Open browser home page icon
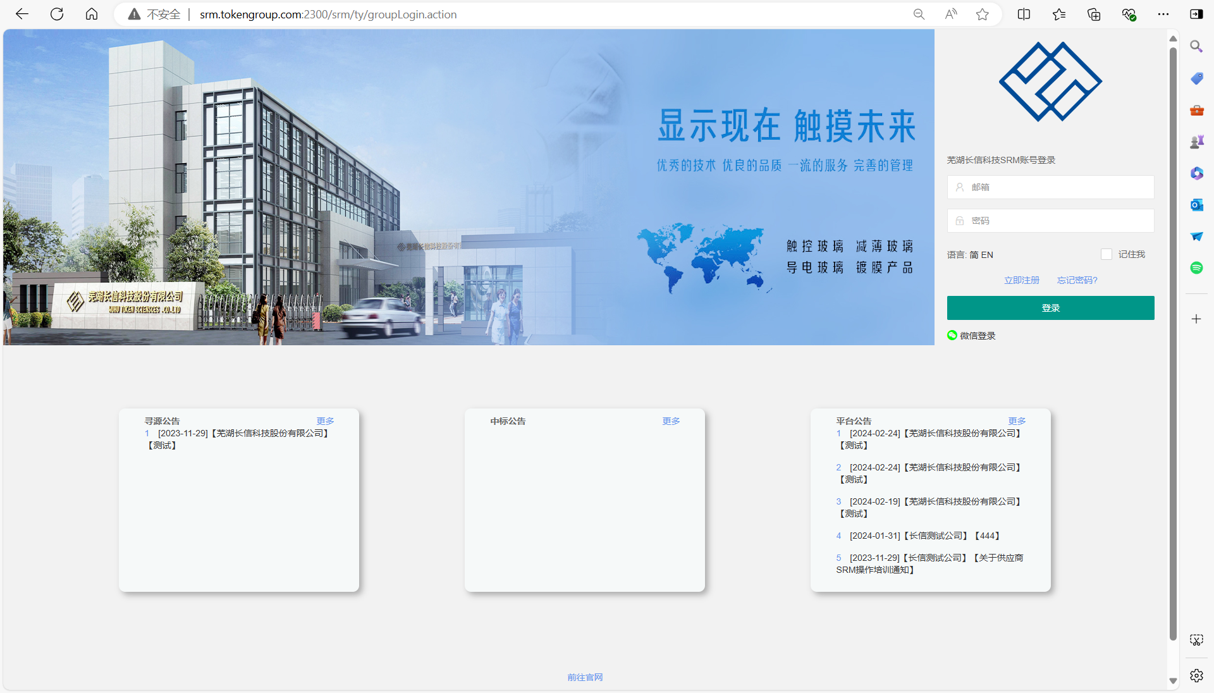The width and height of the screenshot is (1214, 693). [x=92, y=14]
